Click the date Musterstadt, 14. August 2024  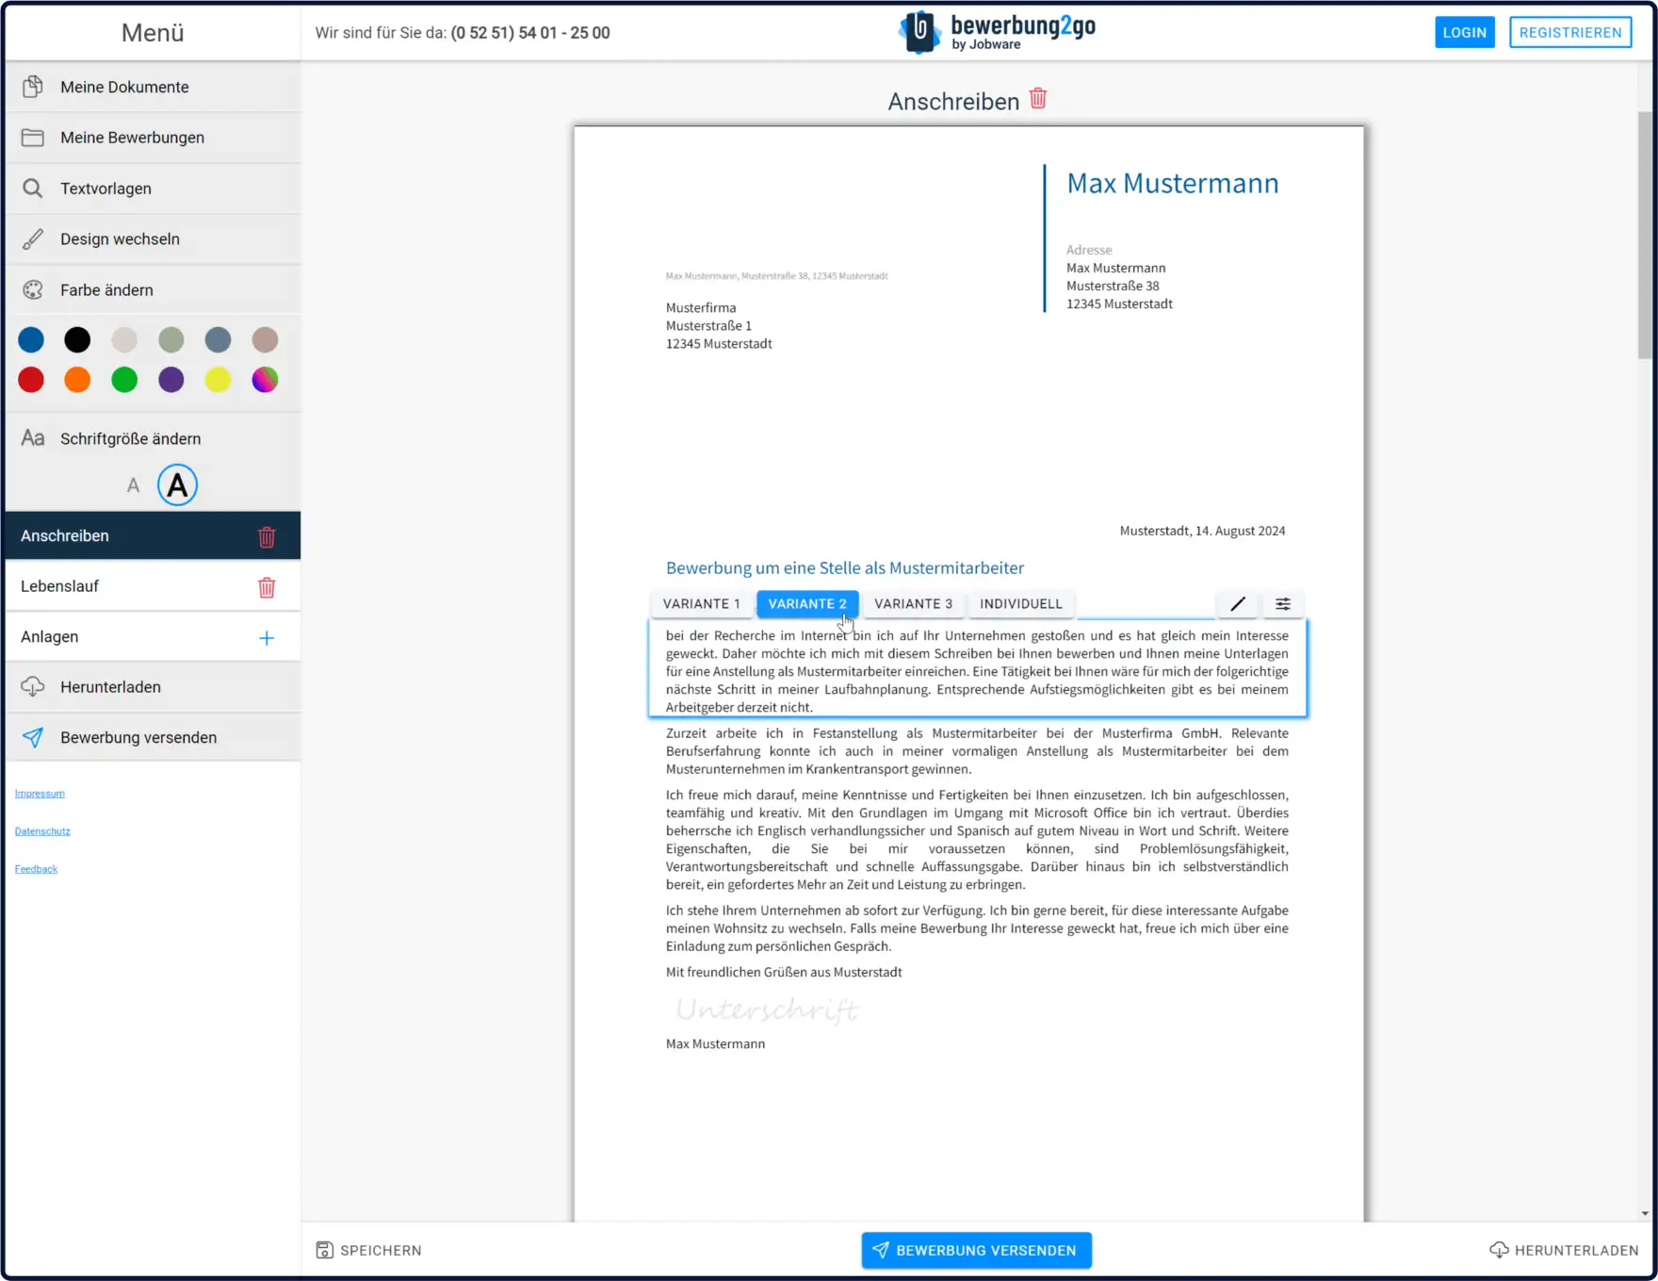[1202, 531]
